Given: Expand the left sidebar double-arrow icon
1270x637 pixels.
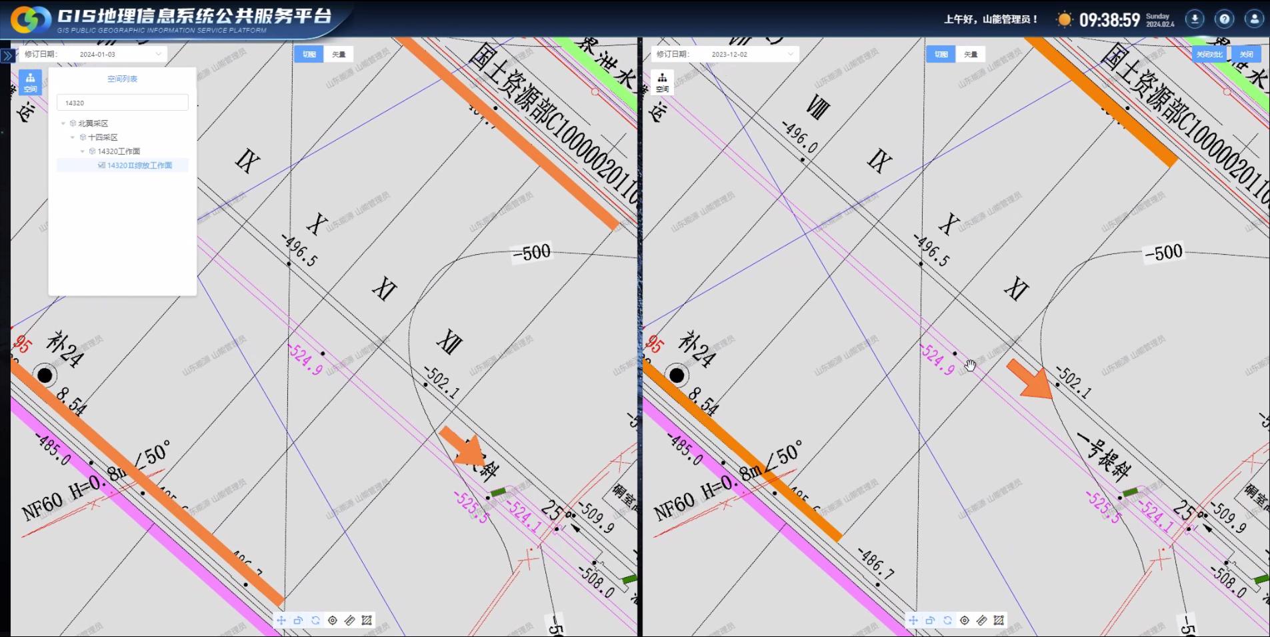Looking at the screenshot, I should (x=7, y=56).
